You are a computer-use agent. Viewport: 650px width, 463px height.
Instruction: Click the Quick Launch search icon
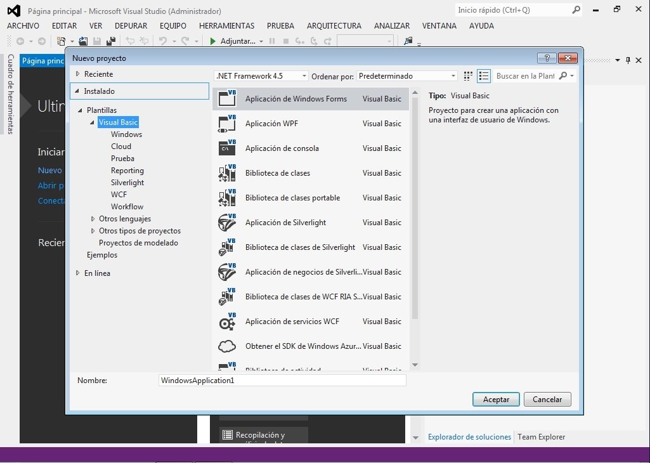point(576,10)
